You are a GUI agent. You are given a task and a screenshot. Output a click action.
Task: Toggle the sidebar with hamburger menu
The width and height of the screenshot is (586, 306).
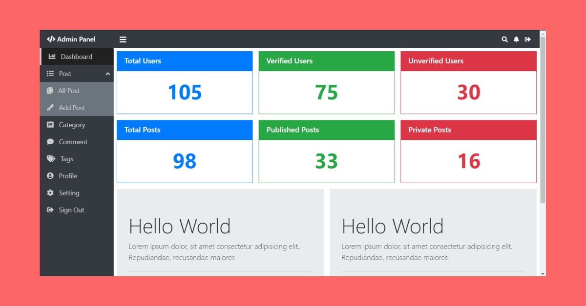pos(123,39)
